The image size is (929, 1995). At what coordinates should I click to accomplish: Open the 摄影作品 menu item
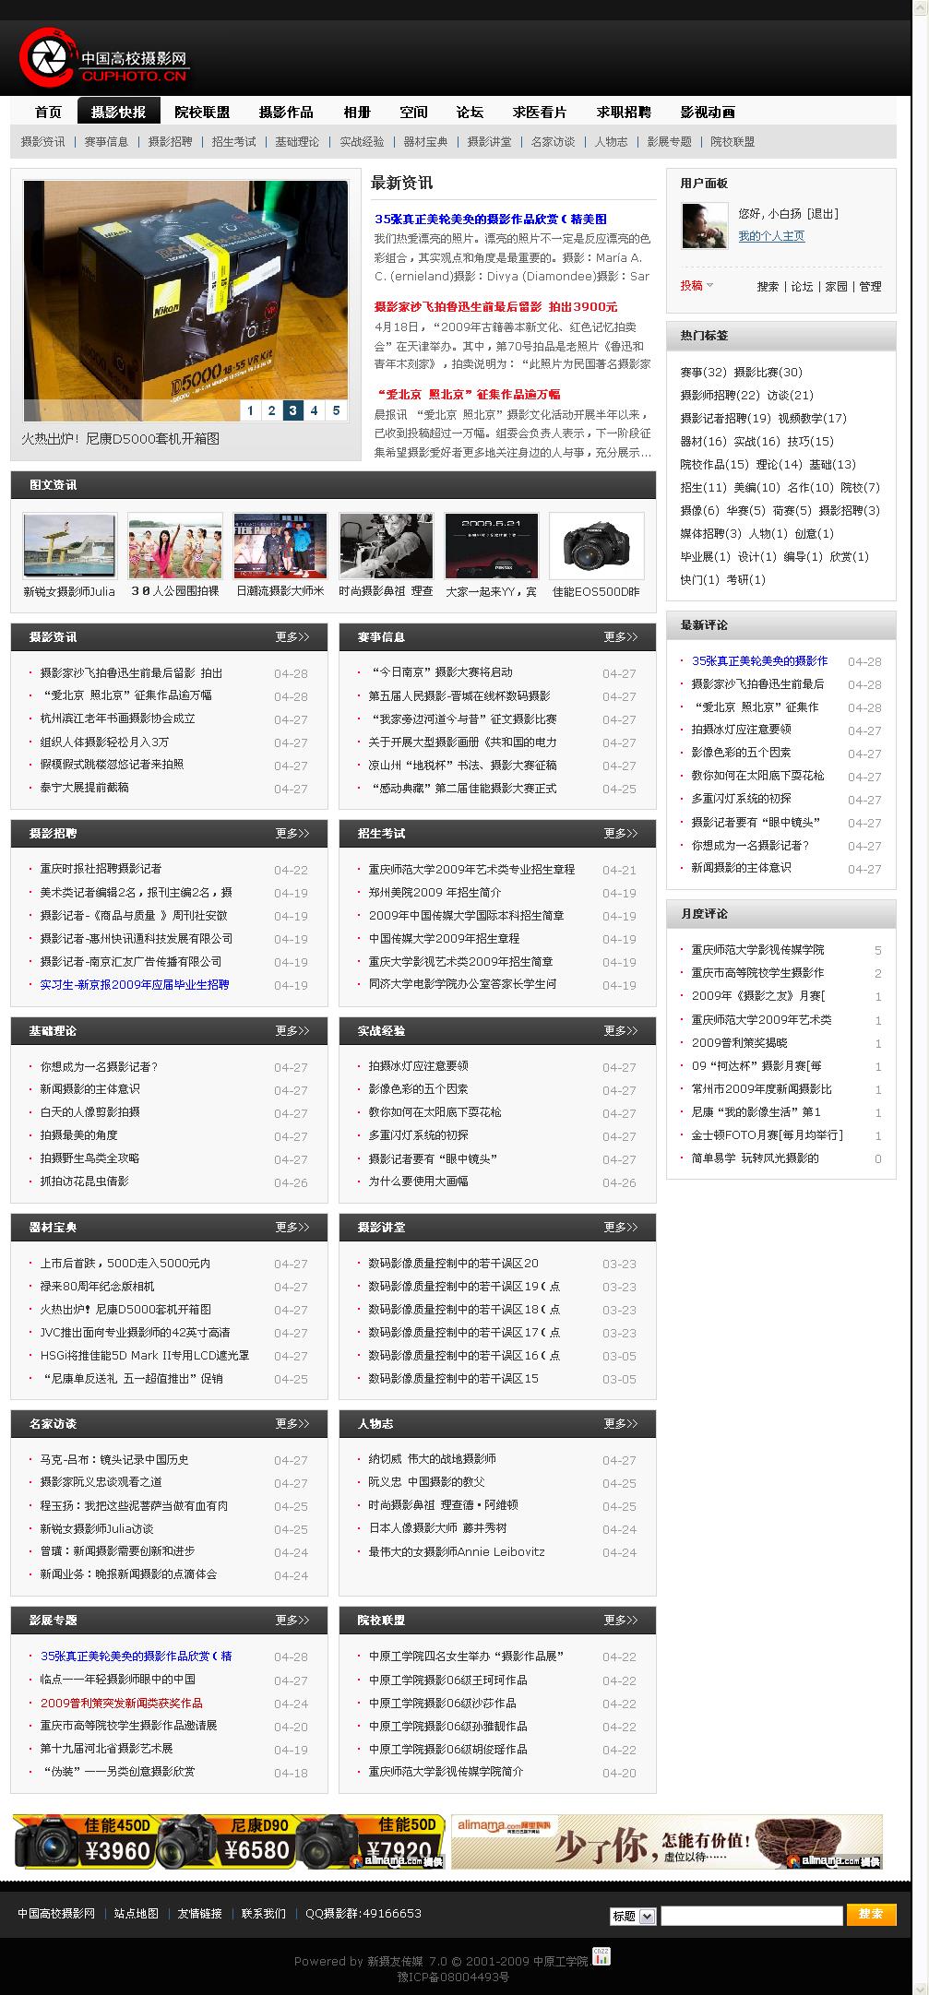point(286,112)
